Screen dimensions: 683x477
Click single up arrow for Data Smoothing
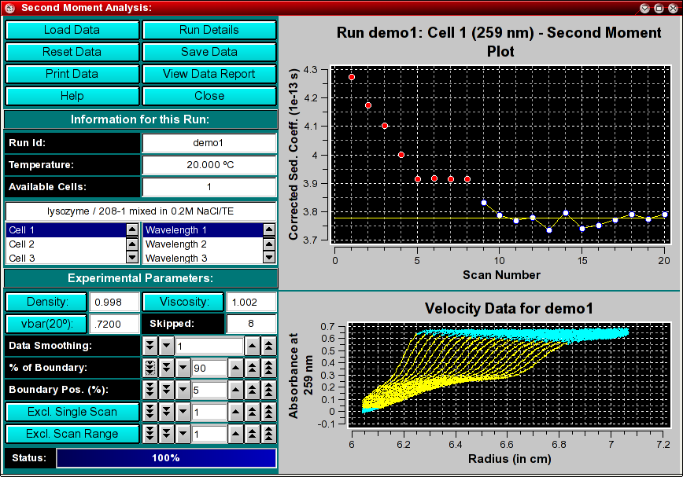tap(253, 346)
